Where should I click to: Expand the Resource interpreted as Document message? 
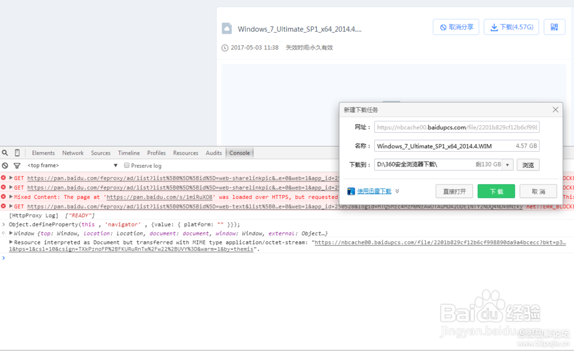coord(11,242)
